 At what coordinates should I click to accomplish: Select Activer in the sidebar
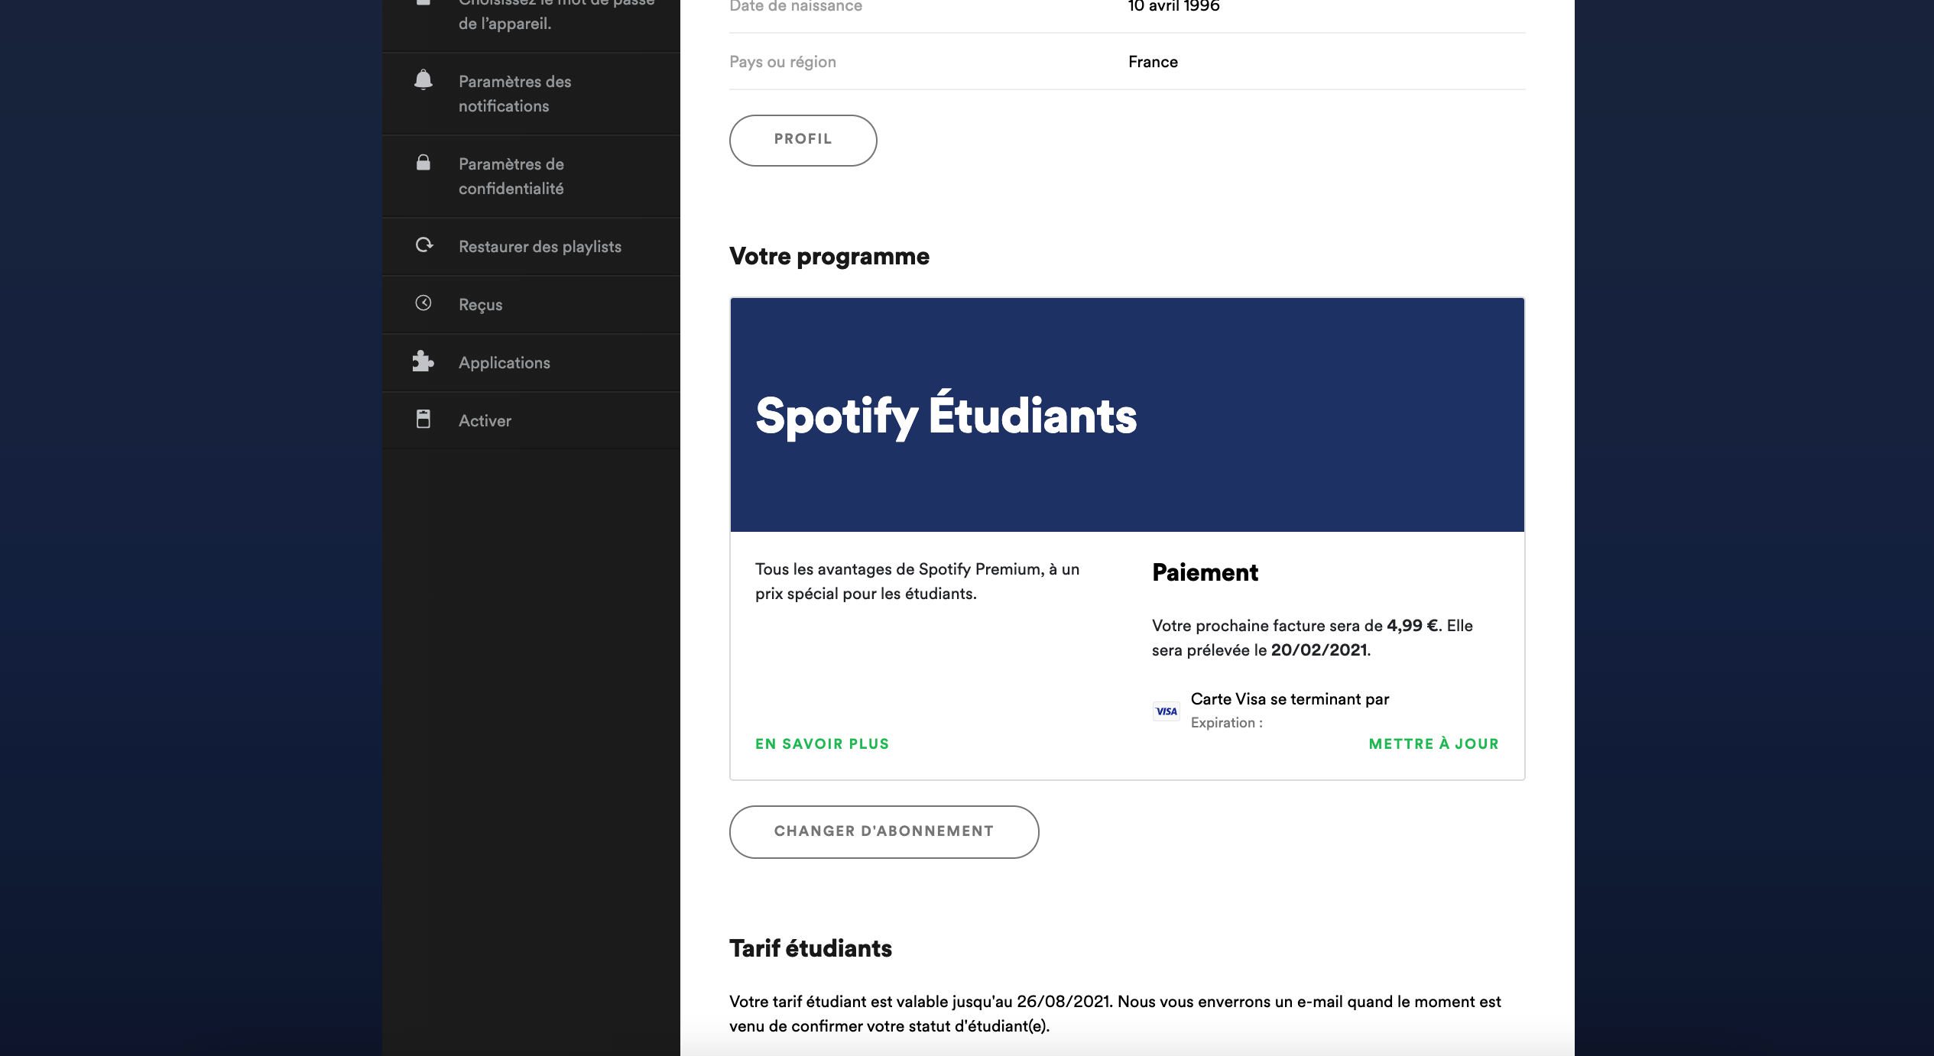[531, 421]
